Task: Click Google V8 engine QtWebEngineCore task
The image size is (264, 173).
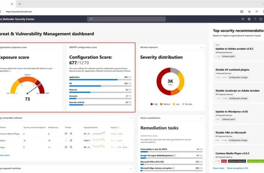Action: pyautogui.click(x=157, y=156)
